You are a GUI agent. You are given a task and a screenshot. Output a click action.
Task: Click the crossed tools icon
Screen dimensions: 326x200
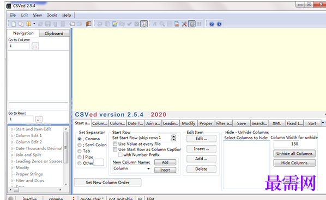coord(184,24)
